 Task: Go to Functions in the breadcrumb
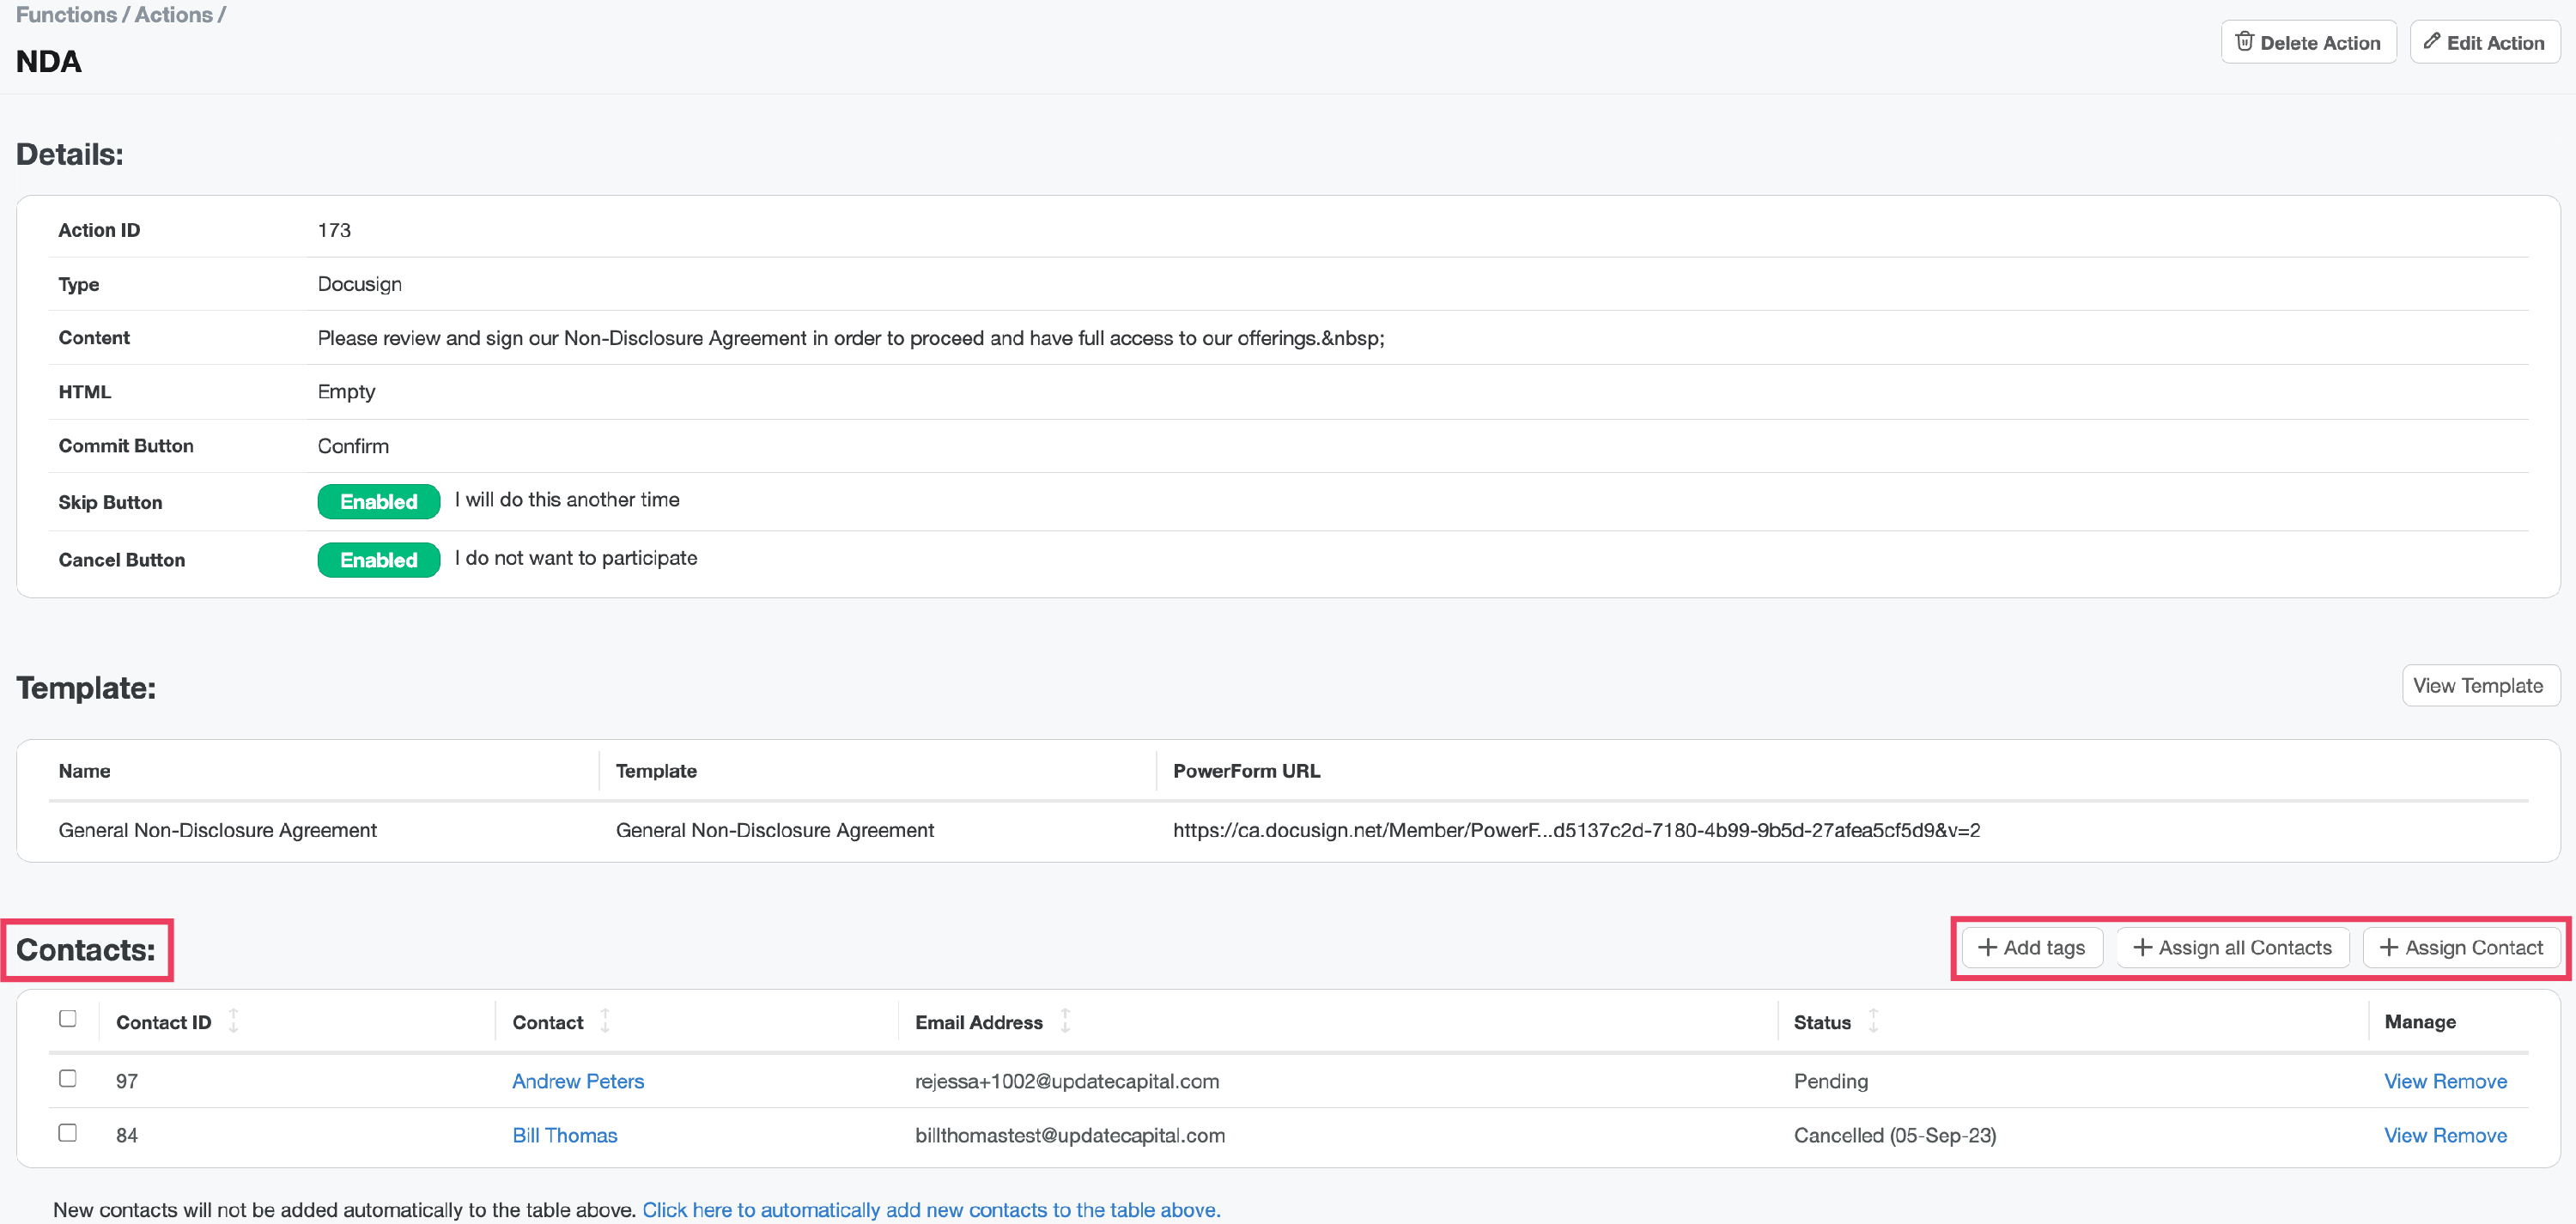pos(66,14)
